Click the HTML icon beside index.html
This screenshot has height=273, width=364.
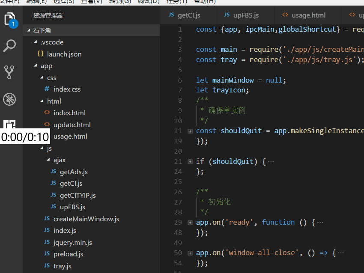(47, 113)
